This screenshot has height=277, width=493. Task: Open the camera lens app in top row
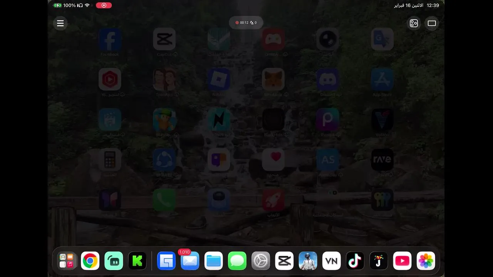[328, 39]
